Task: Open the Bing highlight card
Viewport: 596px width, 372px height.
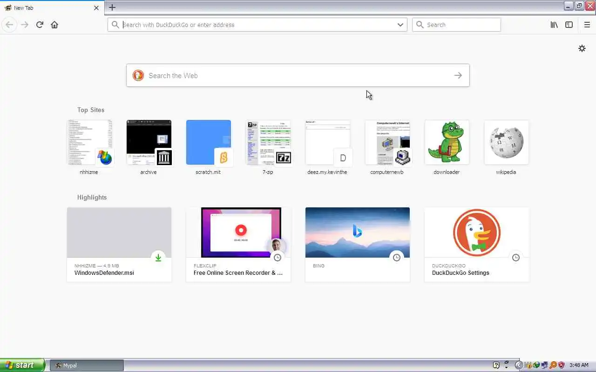Action: (x=358, y=245)
